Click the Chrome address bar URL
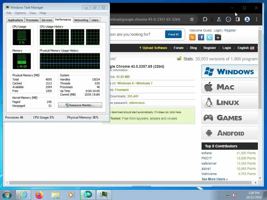267x200 pixels. point(145,19)
